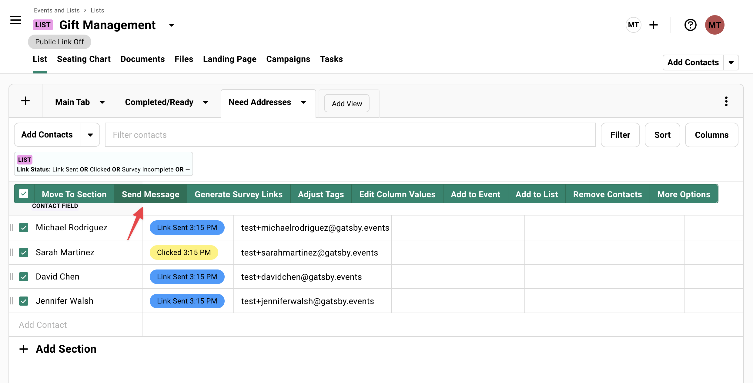
Task: Open the Campaigns tab
Action: click(x=288, y=59)
